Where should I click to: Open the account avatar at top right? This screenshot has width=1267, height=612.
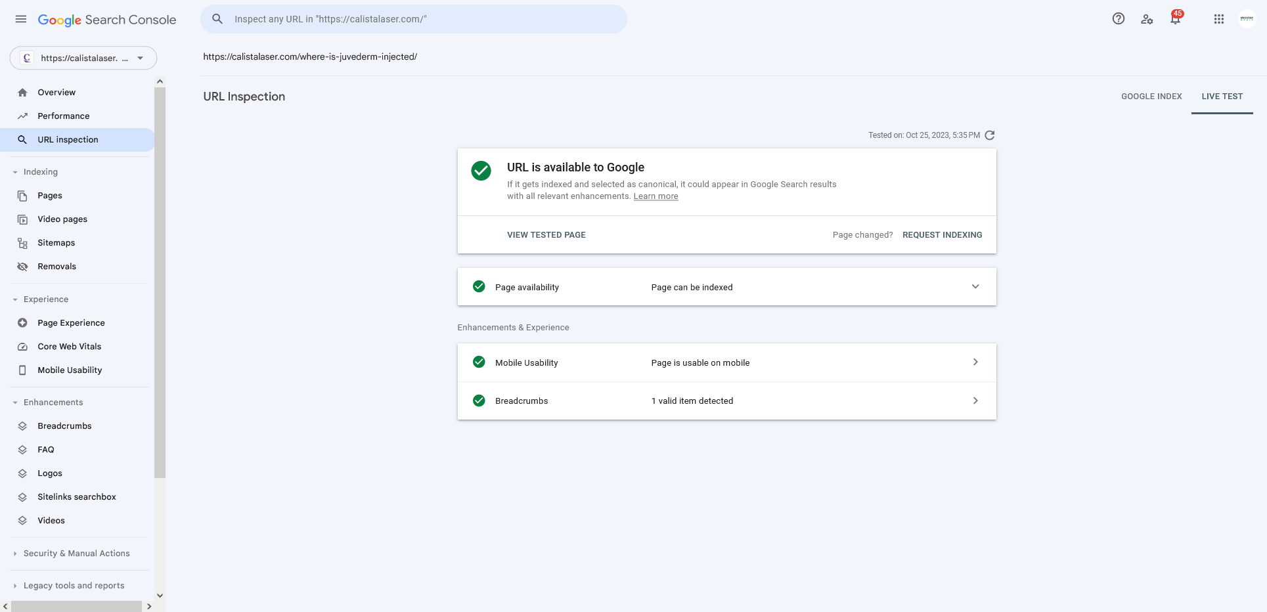pyautogui.click(x=1247, y=19)
